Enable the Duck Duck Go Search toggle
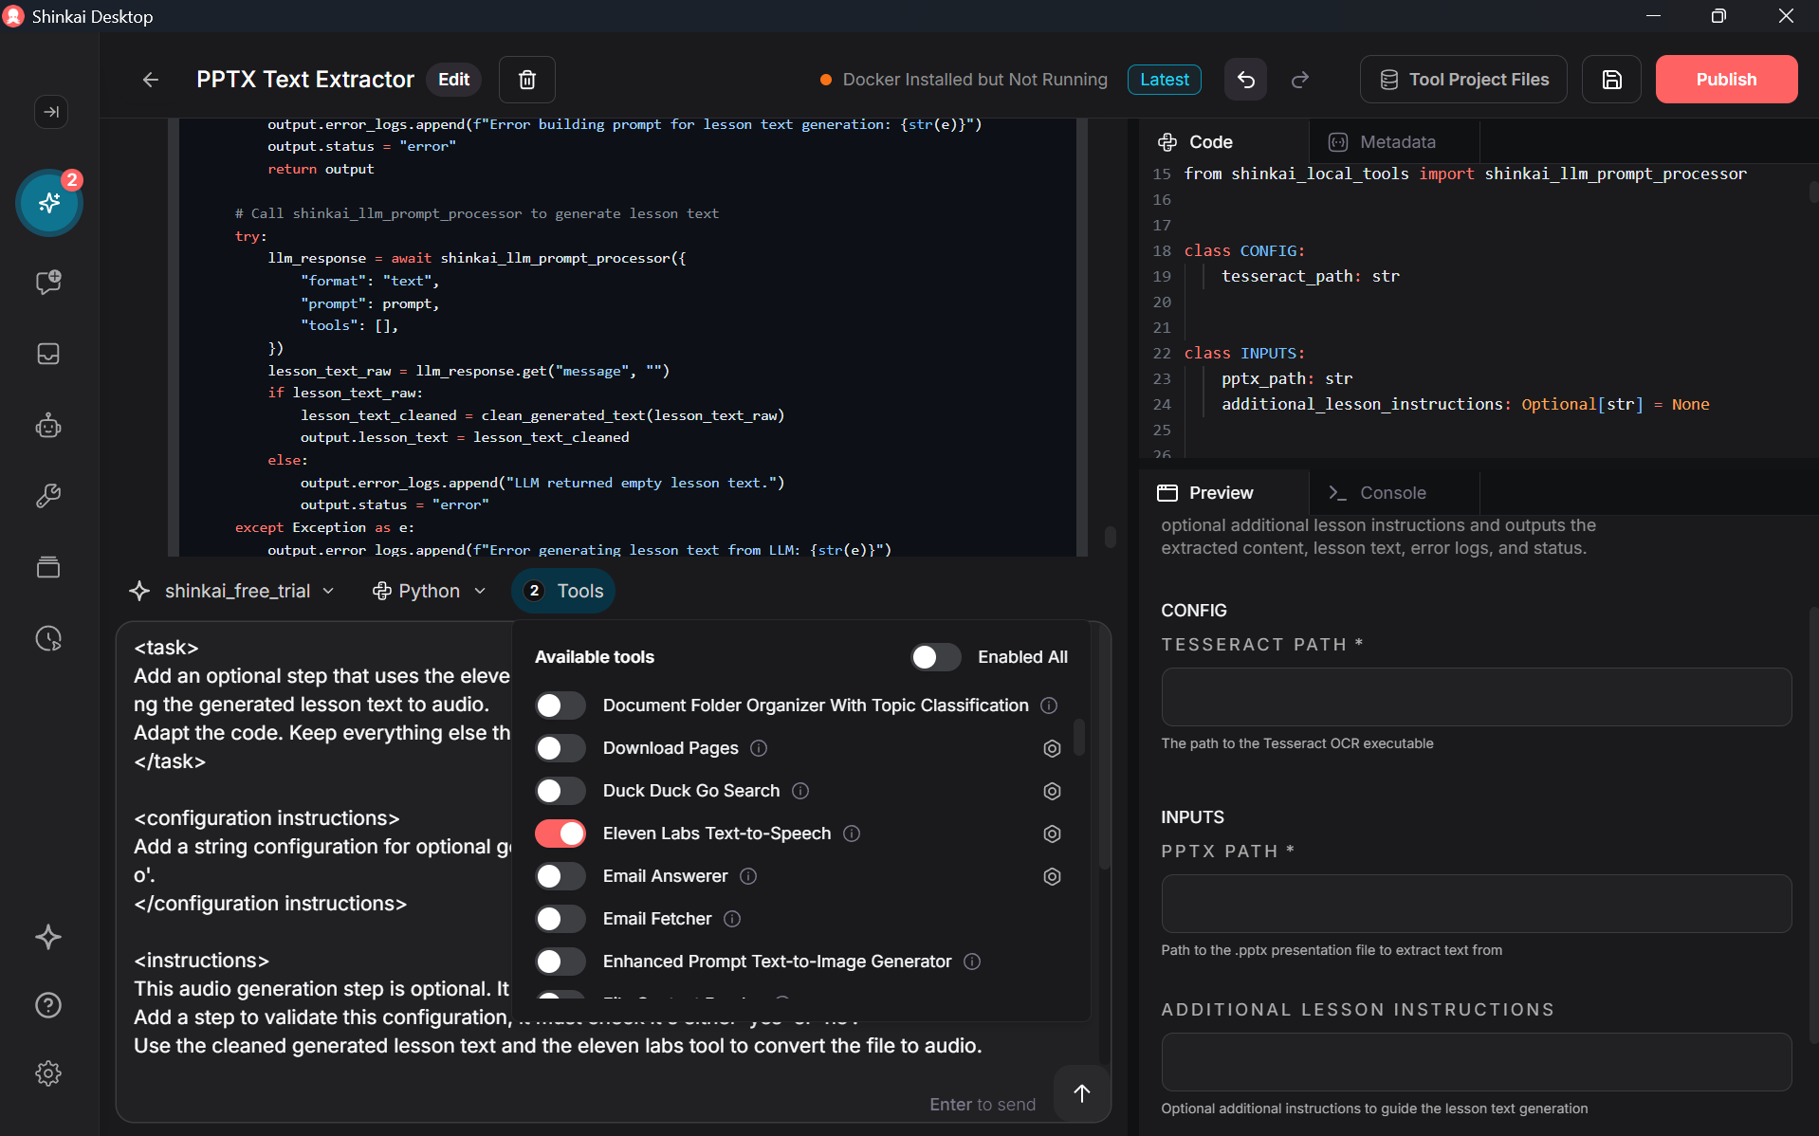The image size is (1819, 1136). (560, 791)
